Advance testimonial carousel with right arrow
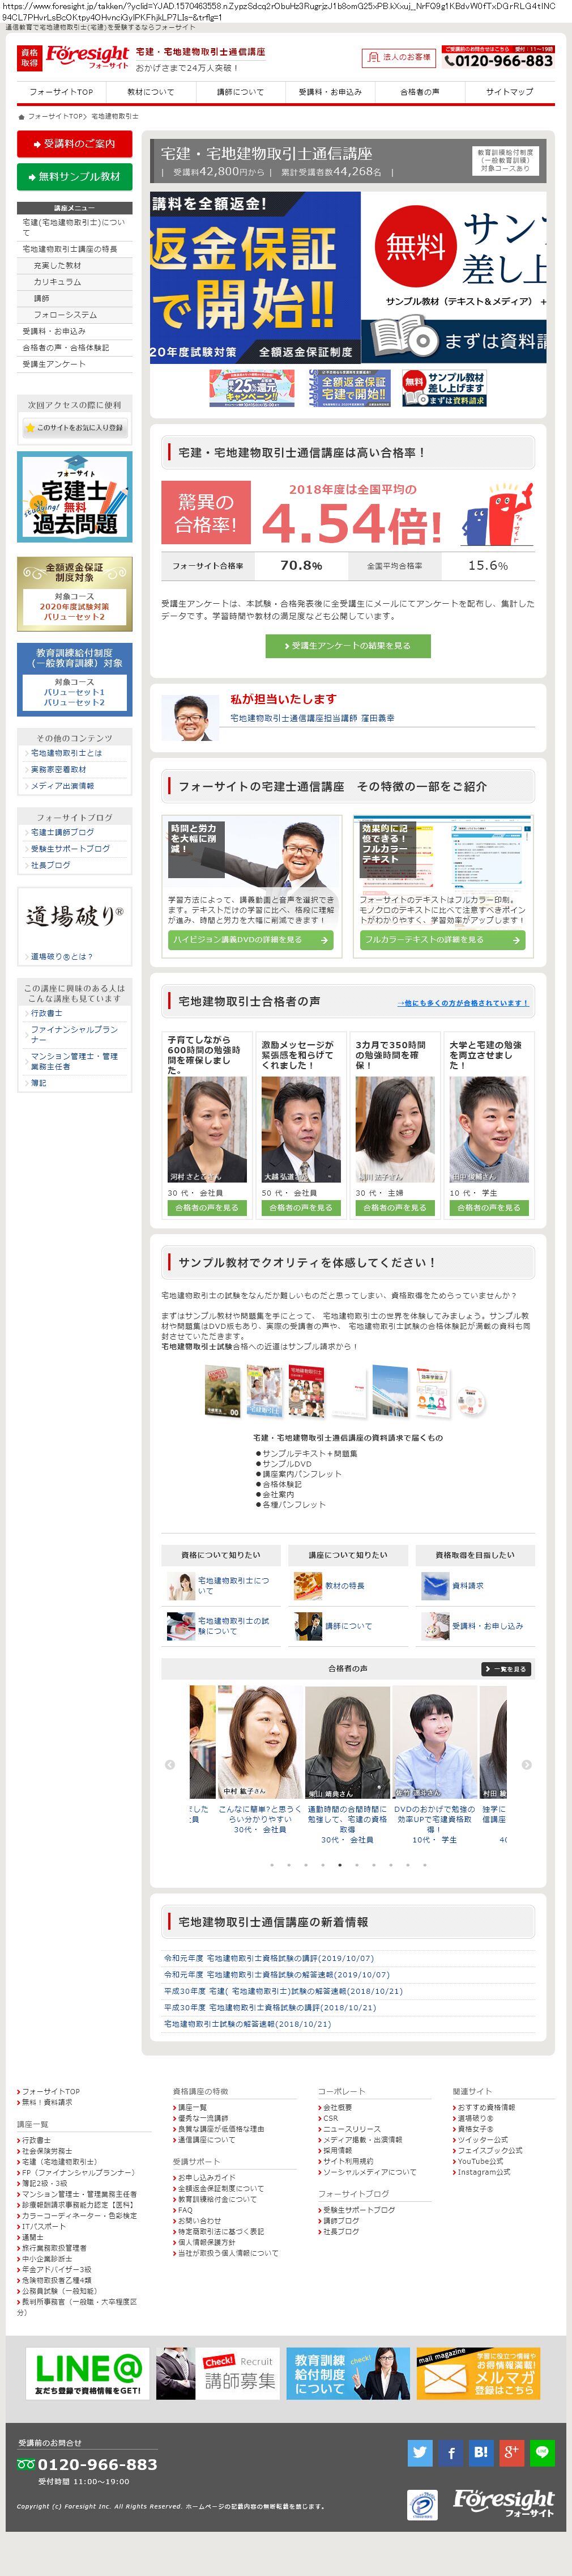Image resolution: width=572 pixels, height=2576 pixels. pos(526,1764)
